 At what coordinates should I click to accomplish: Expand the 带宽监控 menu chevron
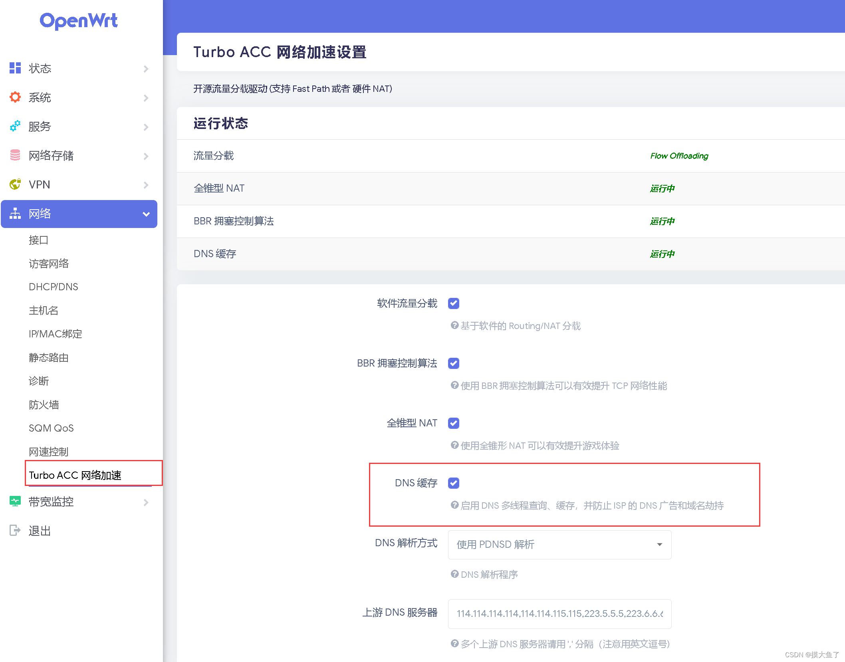pos(146,502)
